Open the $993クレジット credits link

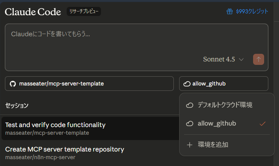252,11
